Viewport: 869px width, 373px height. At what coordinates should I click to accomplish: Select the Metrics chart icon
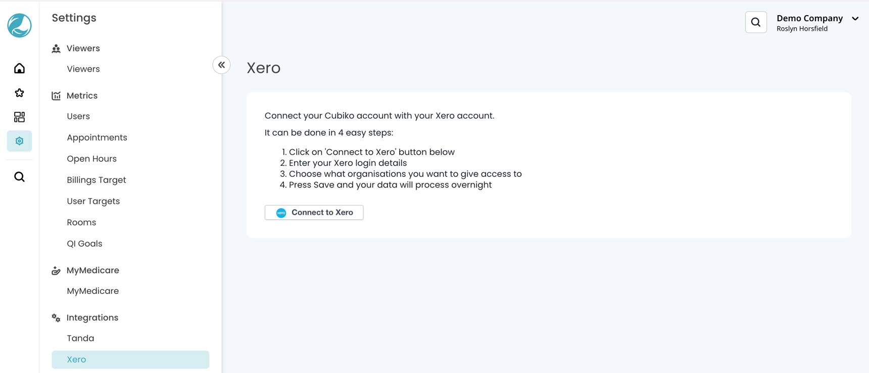[x=56, y=95]
